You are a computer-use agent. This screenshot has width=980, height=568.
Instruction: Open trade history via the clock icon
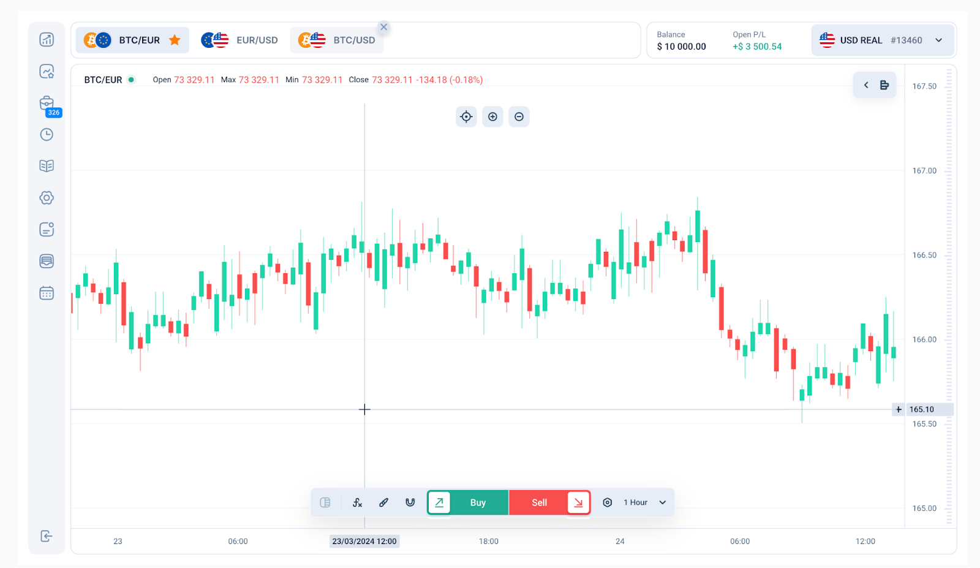click(47, 134)
